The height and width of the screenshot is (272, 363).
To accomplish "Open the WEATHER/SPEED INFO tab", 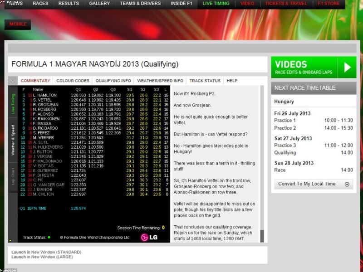I will tap(160, 81).
